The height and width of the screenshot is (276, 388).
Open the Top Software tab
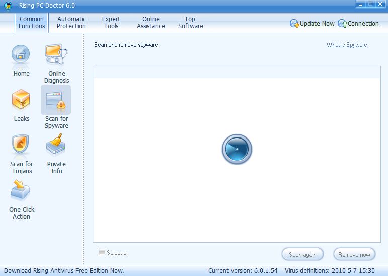(x=191, y=23)
